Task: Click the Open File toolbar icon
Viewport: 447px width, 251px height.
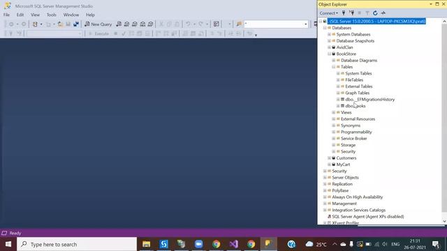Action: point(60,24)
